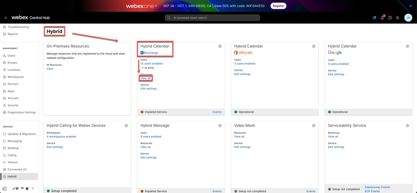Close the WebexOne promotional banner

click(x=411, y=6)
